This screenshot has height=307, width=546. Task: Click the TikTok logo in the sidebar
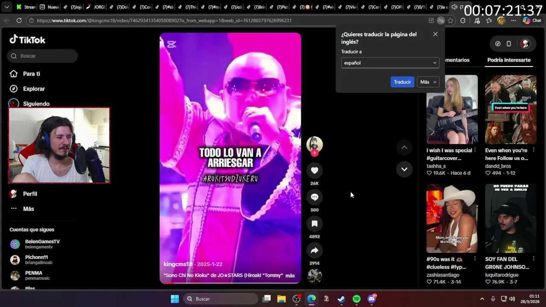pyautogui.click(x=27, y=40)
